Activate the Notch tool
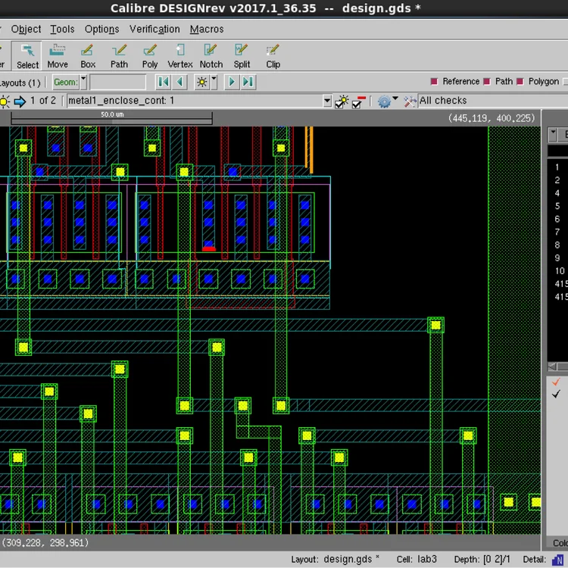 [211, 56]
